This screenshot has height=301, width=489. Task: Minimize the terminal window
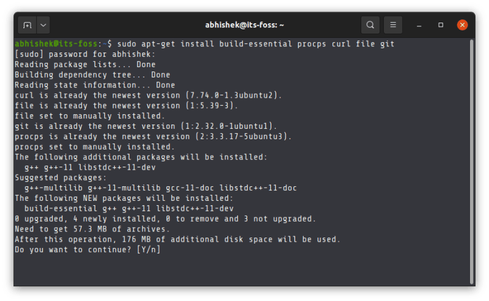(419, 25)
